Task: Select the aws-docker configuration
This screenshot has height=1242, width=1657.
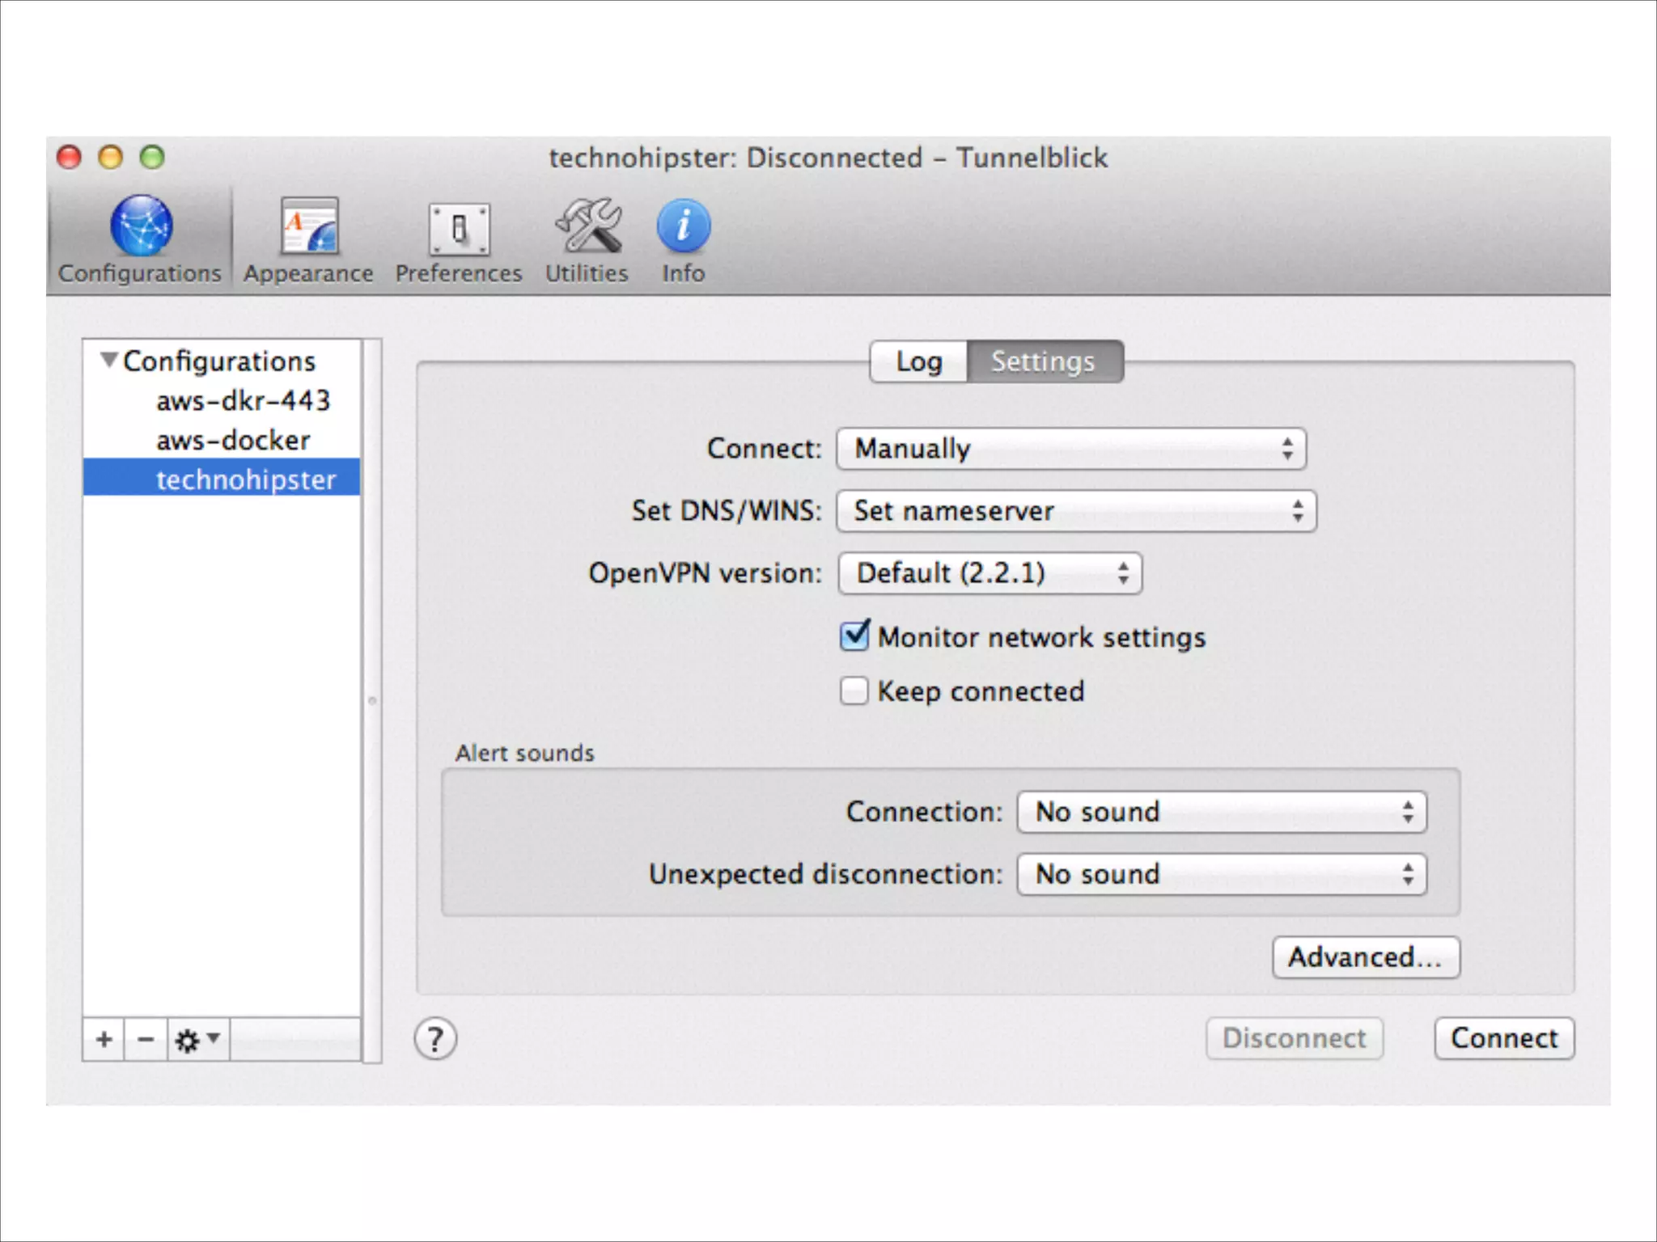Action: click(x=233, y=440)
